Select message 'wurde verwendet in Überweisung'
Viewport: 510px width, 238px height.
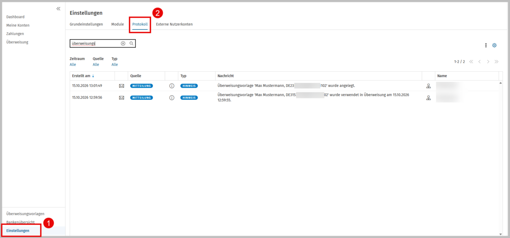313,97
